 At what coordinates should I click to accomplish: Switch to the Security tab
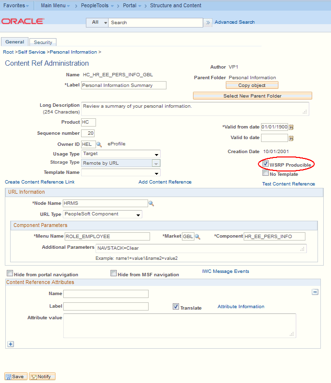(x=43, y=42)
